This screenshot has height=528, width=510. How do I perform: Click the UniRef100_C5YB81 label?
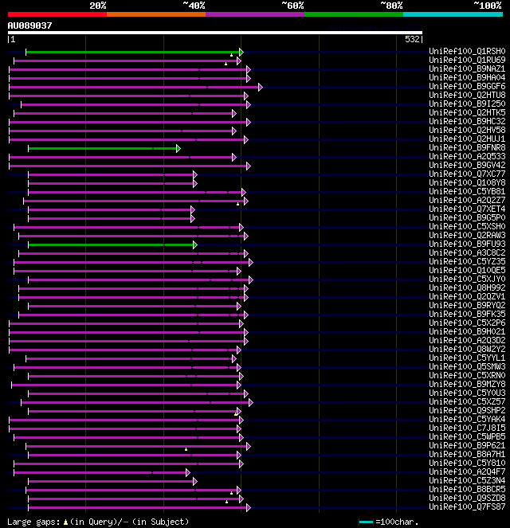coord(467,191)
